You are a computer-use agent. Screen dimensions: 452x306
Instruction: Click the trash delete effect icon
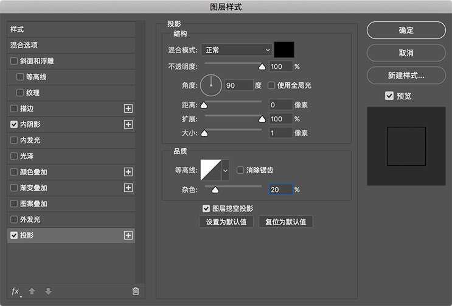[136, 291]
